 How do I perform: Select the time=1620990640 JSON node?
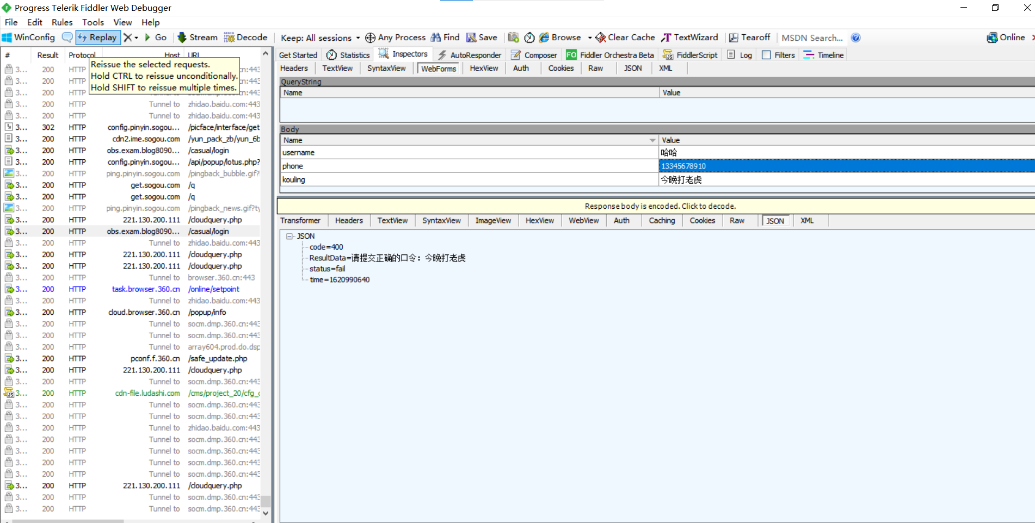340,279
